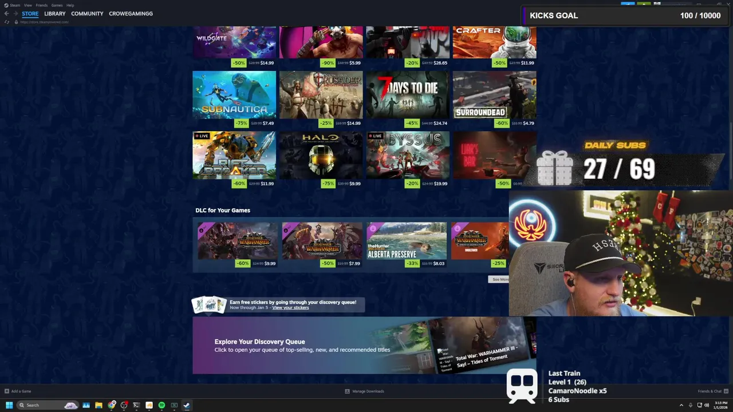Open the Xbox Game Bar taskbar icon
Screen dimensions: 733x412
tap(174, 405)
